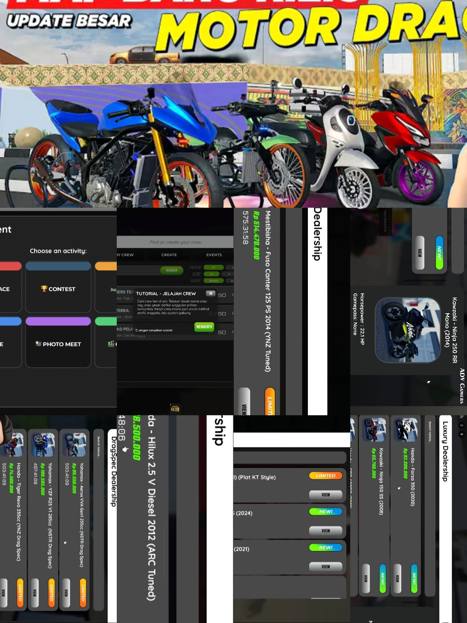
Task: Click 'Gamepass: None' text
Action: pos(355,314)
